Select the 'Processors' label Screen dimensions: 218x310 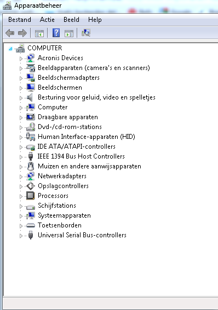click(x=53, y=196)
